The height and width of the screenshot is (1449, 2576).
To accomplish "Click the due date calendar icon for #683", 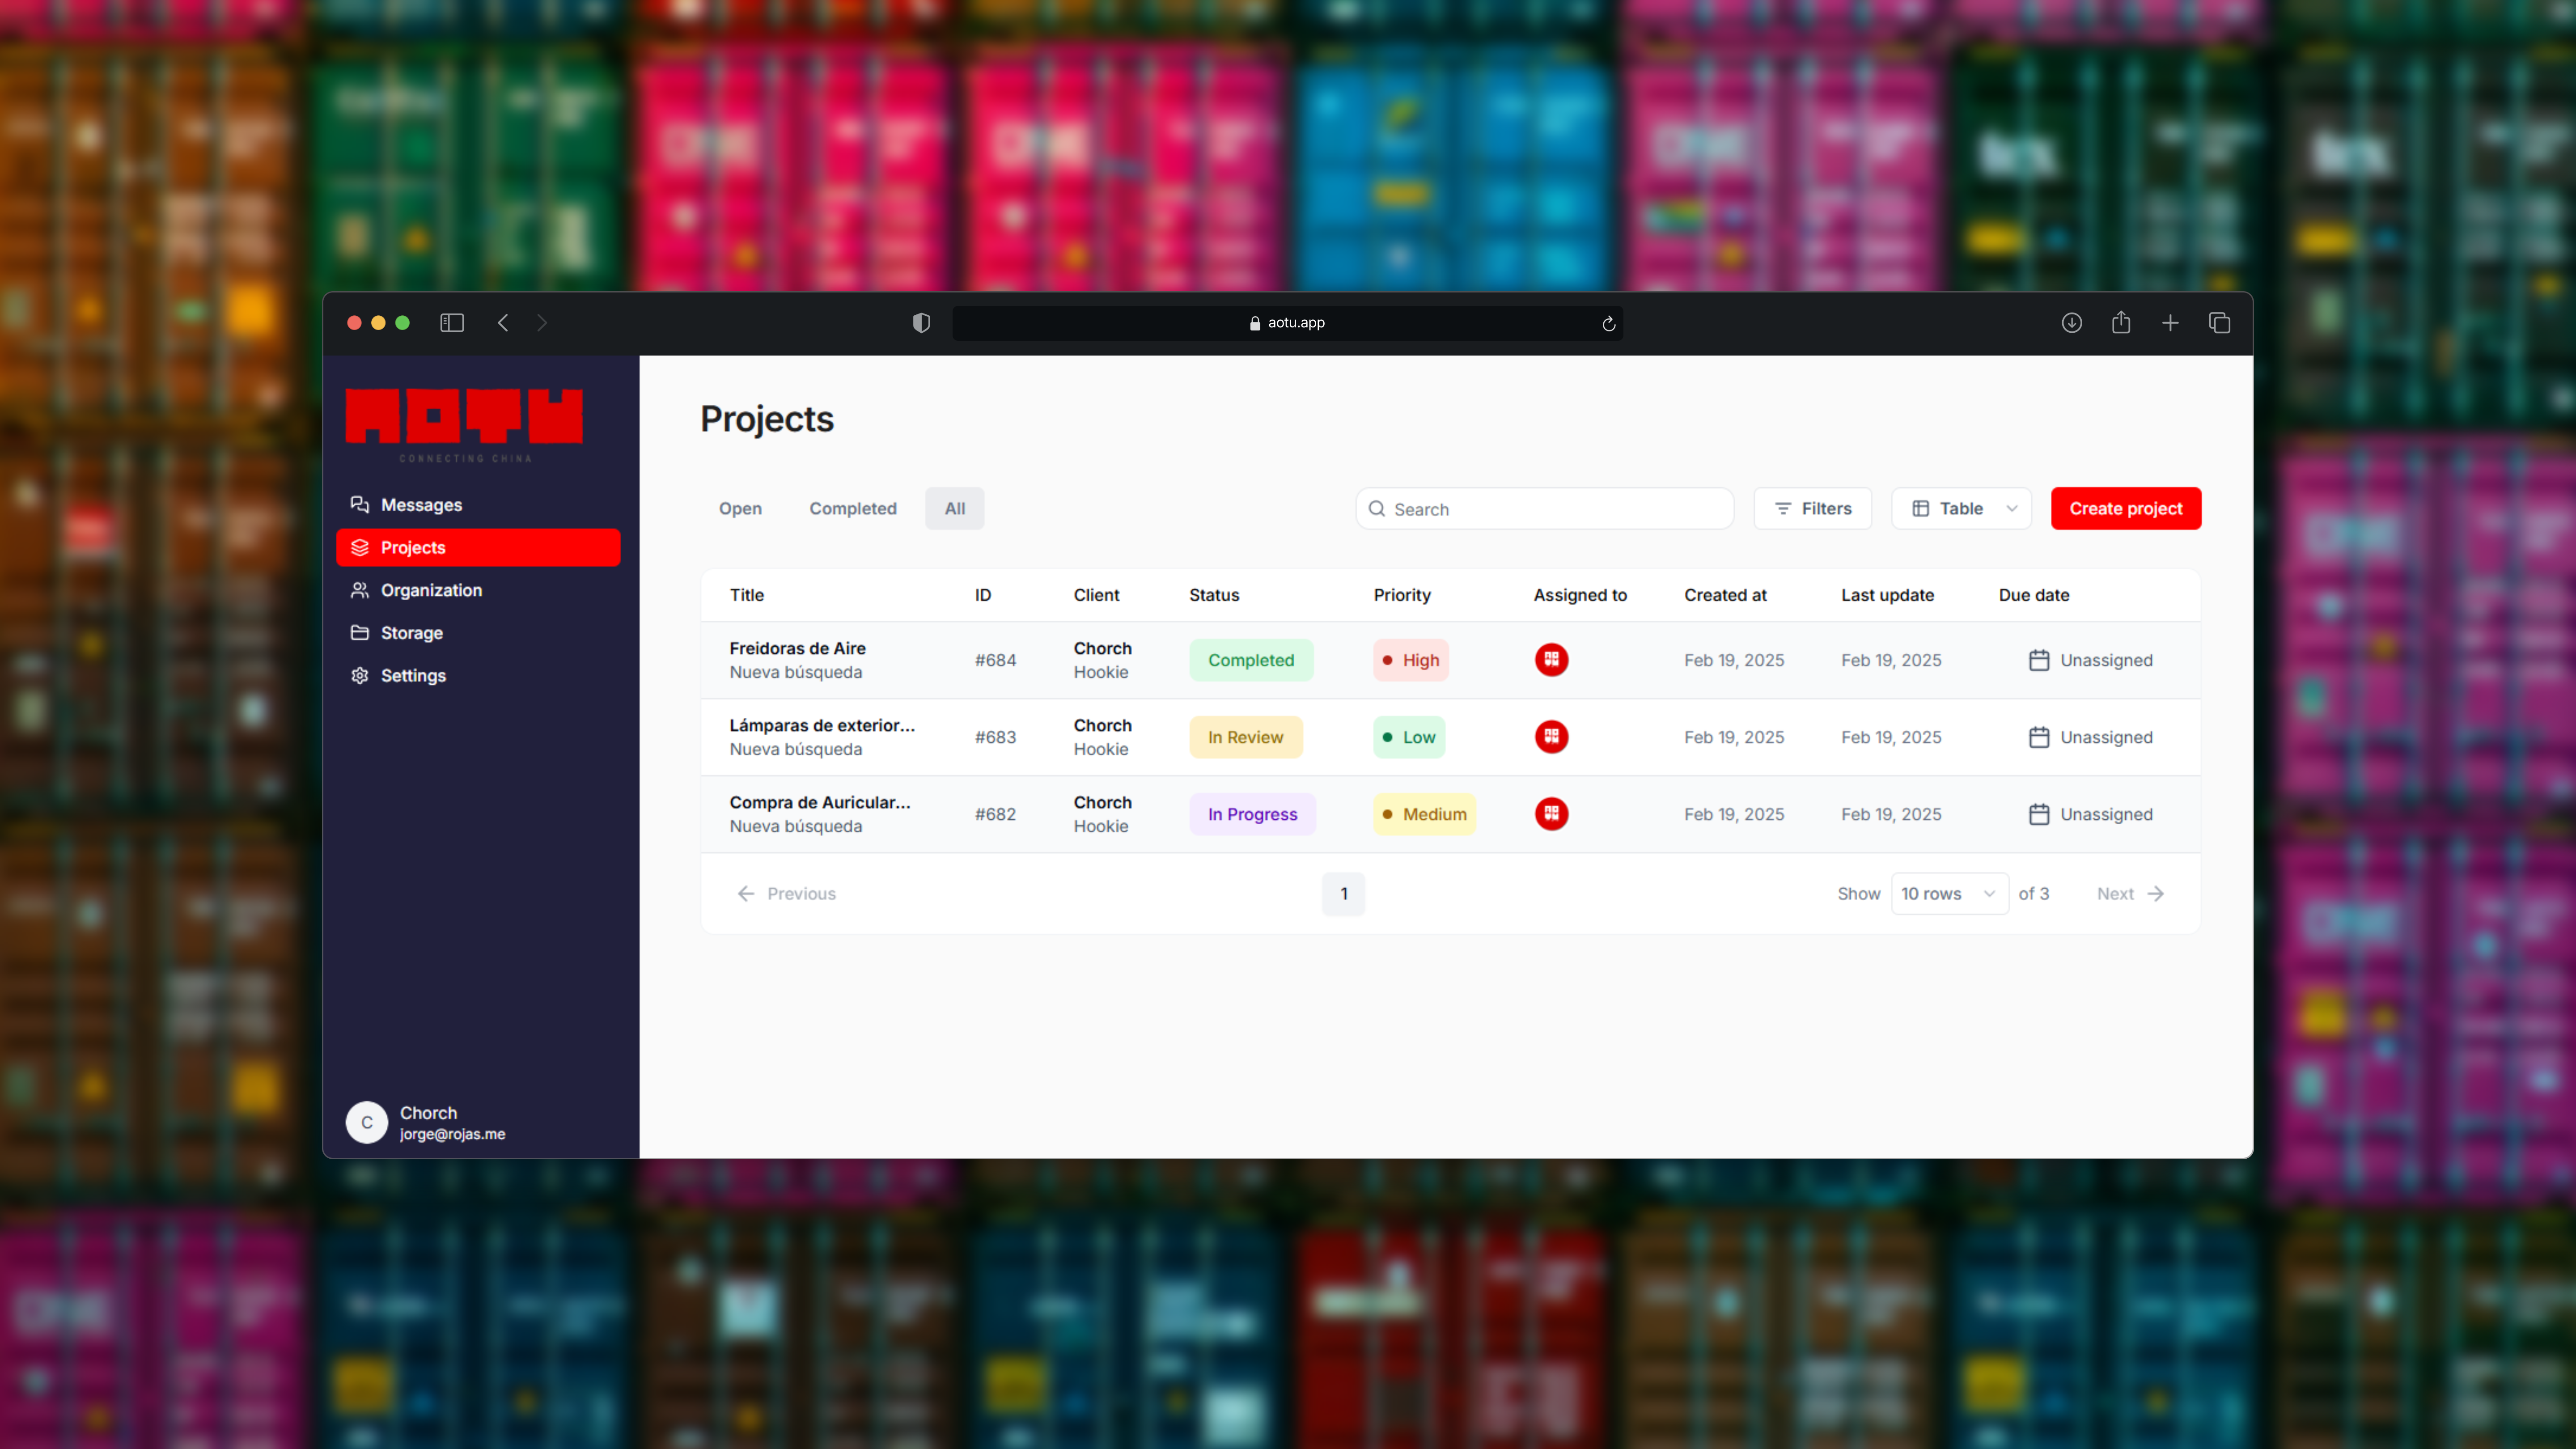I will coord(2039,737).
